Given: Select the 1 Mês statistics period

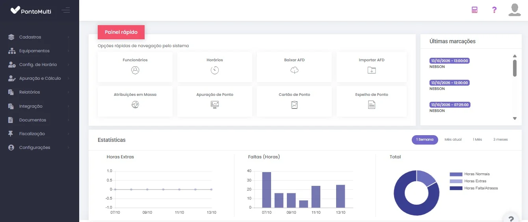Looking at the screenshot, I should (477, 139).
